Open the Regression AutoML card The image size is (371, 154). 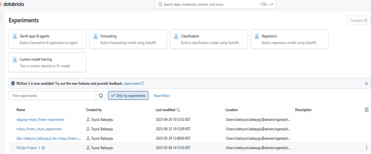click(x=290, y=39)
